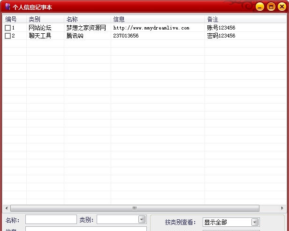Viewport: 289px width, 231px height.
Task: Click the right arrow of horizontal scrollbar
Action: click(282, 208)
